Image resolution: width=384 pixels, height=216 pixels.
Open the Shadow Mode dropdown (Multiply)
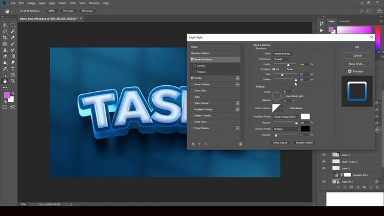tap(286, 129)
